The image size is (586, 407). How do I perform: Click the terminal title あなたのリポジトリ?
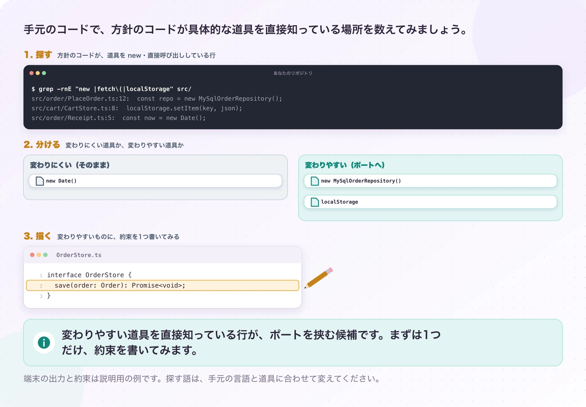[x=293, y=73]
